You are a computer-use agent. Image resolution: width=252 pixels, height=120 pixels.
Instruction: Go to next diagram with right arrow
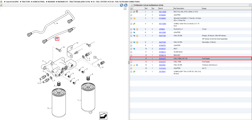126,5
